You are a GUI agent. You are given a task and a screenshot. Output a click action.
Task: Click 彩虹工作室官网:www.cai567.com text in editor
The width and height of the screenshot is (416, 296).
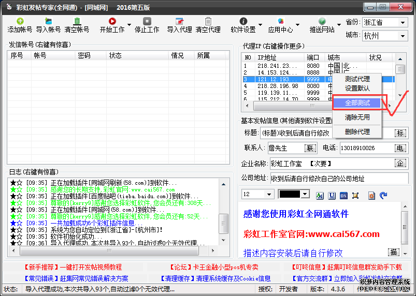[x=311, y=234]
